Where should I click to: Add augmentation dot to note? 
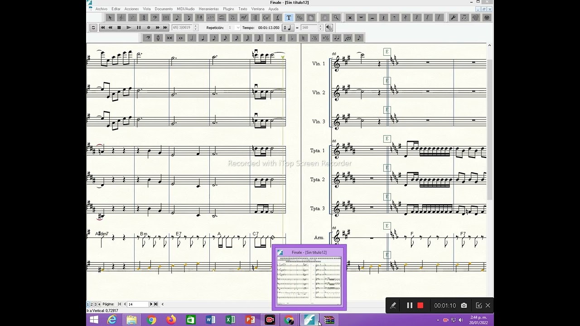[270, 38]
